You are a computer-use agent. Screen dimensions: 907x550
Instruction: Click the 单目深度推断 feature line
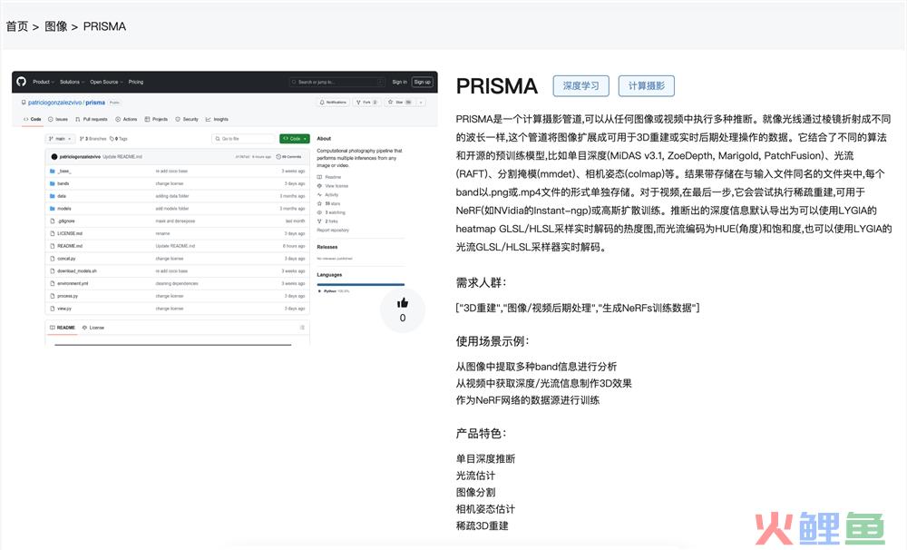485,458
